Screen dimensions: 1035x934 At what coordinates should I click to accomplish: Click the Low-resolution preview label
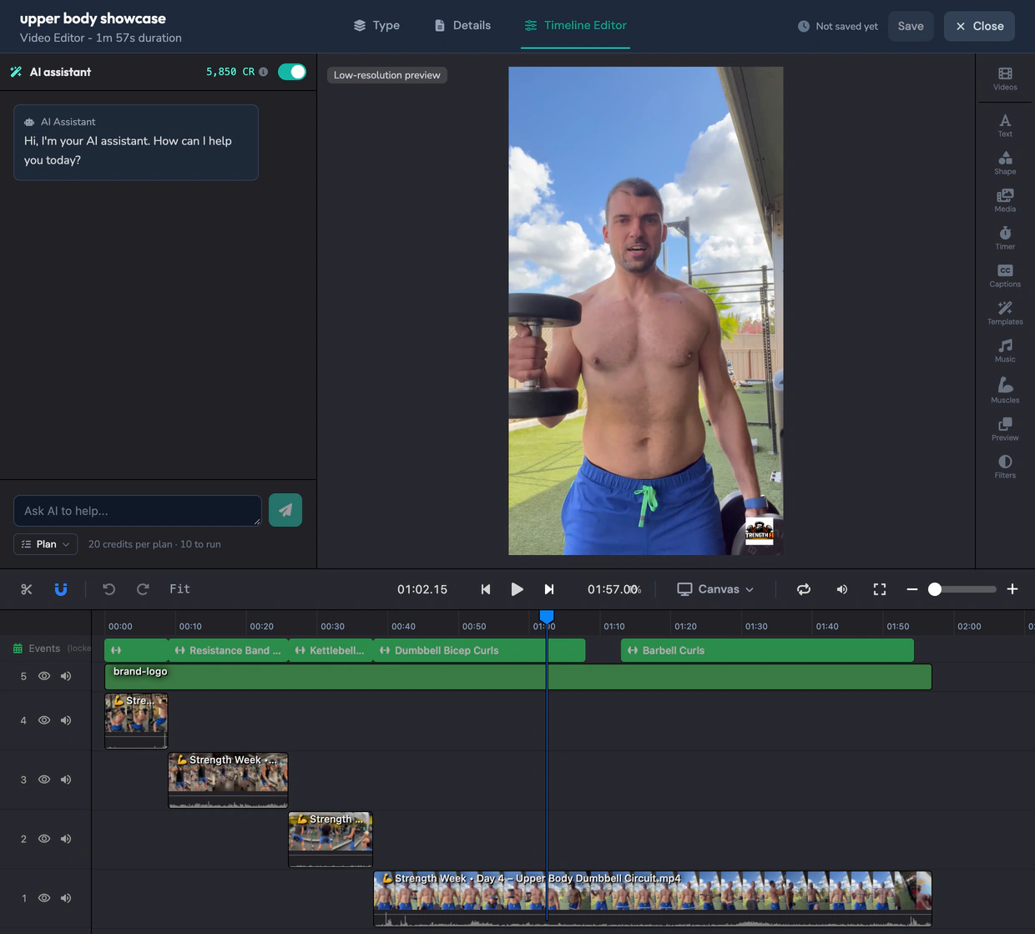click(x=387, y=75)
